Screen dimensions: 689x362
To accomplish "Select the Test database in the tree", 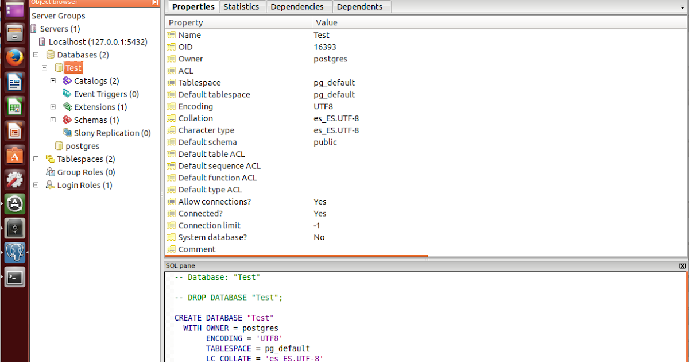I will [73, 68].
